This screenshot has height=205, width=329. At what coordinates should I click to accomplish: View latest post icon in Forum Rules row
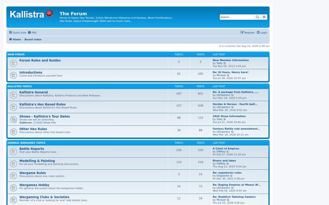(x=225, y=63)
